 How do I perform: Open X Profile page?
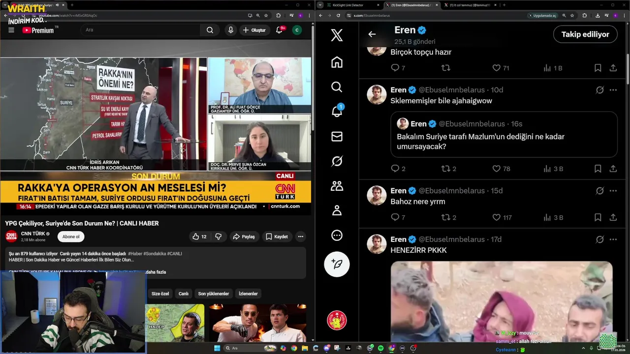pos(337,210)
